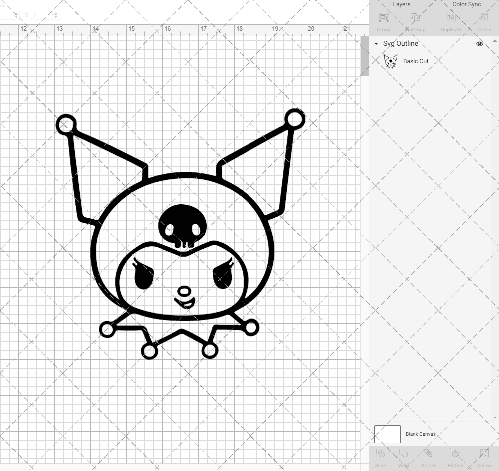Click the Group icon
Viewport: 499px width, 471px height.
(x=383, y=18)
